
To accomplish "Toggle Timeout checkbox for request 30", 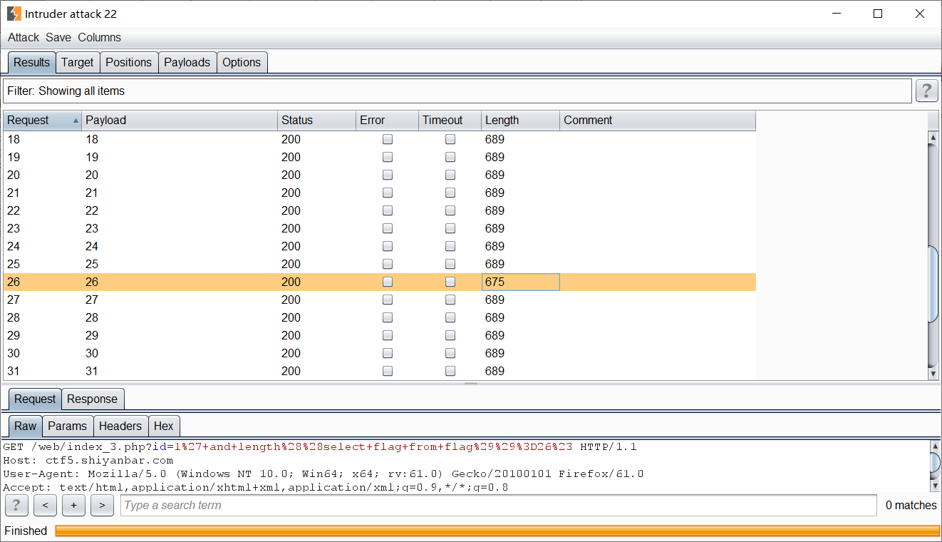I will point(450,354).
